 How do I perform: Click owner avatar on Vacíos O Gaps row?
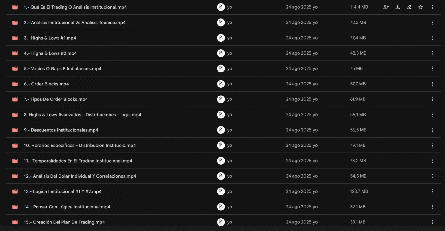click(221, 69)
